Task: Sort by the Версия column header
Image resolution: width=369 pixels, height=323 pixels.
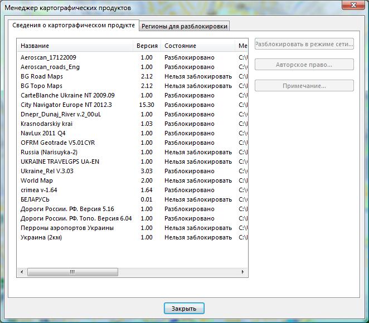Action: (x=147, y=46)
